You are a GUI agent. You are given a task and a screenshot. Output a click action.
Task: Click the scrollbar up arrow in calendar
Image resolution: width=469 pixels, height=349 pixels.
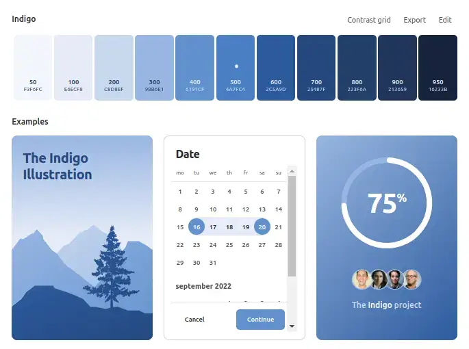coord(292,171)
